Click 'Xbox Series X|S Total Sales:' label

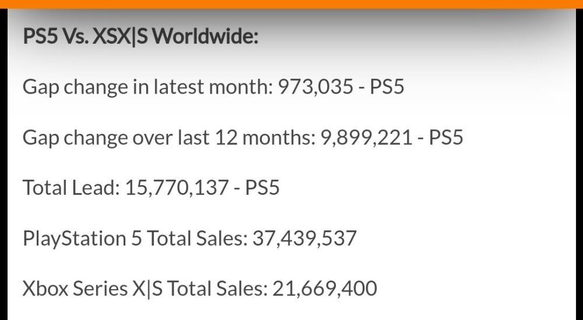coord(144,288)
